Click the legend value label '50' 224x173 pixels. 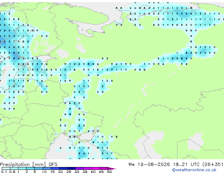coord(109,172)
